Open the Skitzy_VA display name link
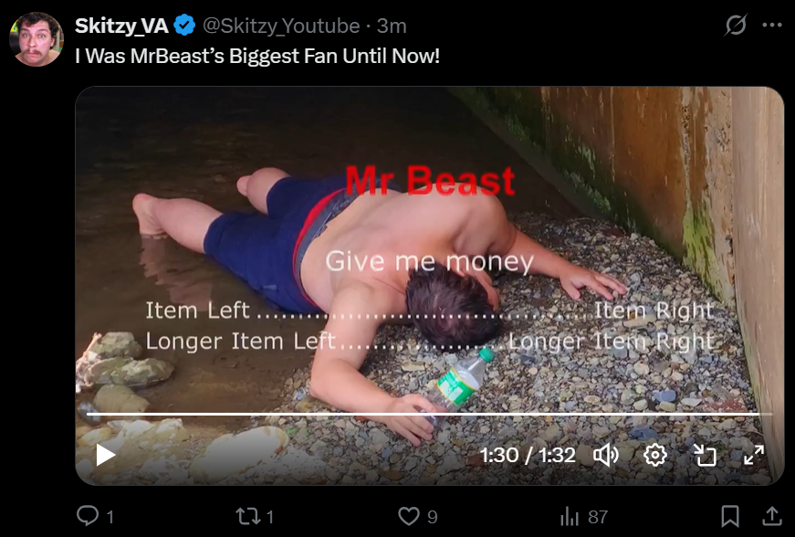 121,26
